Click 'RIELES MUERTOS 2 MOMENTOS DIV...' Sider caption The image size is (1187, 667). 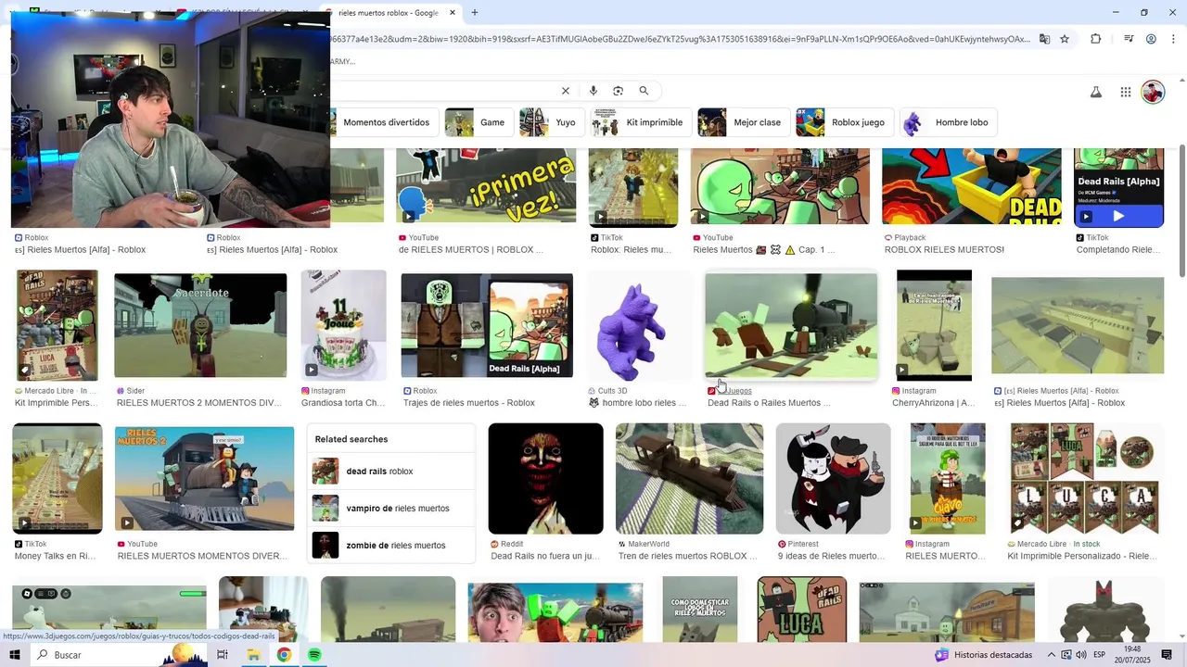[199, 403]
